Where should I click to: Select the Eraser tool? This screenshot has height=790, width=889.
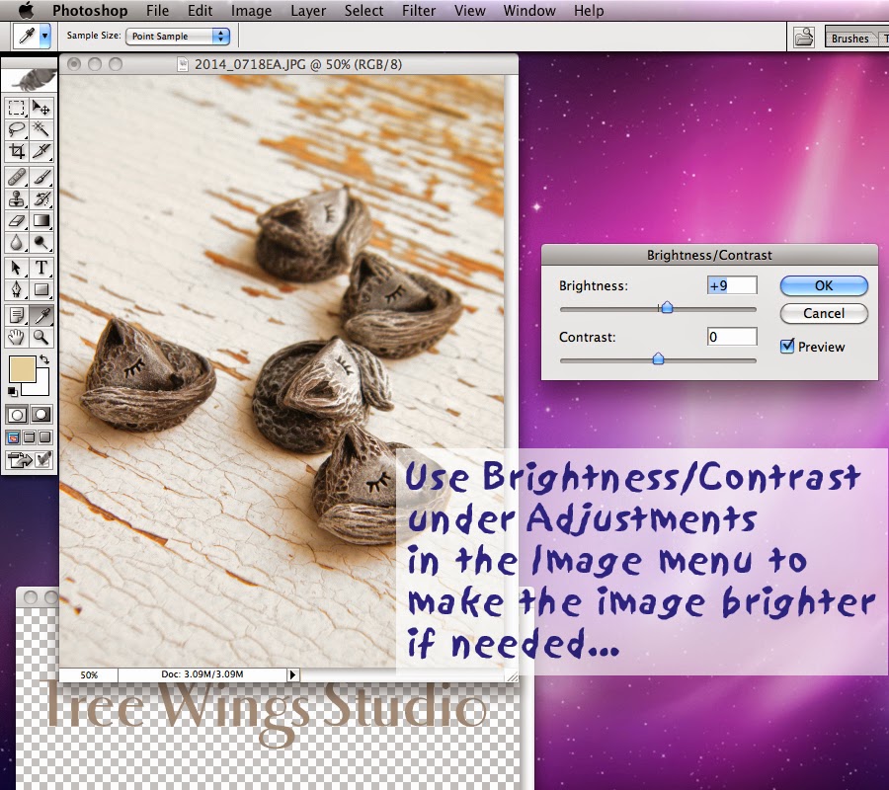(x=17, y=220)
